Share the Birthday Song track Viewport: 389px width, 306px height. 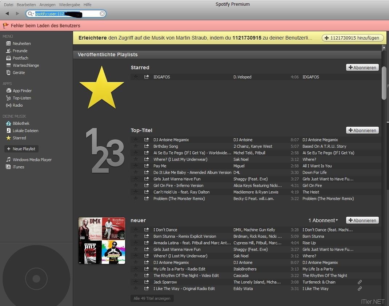[147, 146]
